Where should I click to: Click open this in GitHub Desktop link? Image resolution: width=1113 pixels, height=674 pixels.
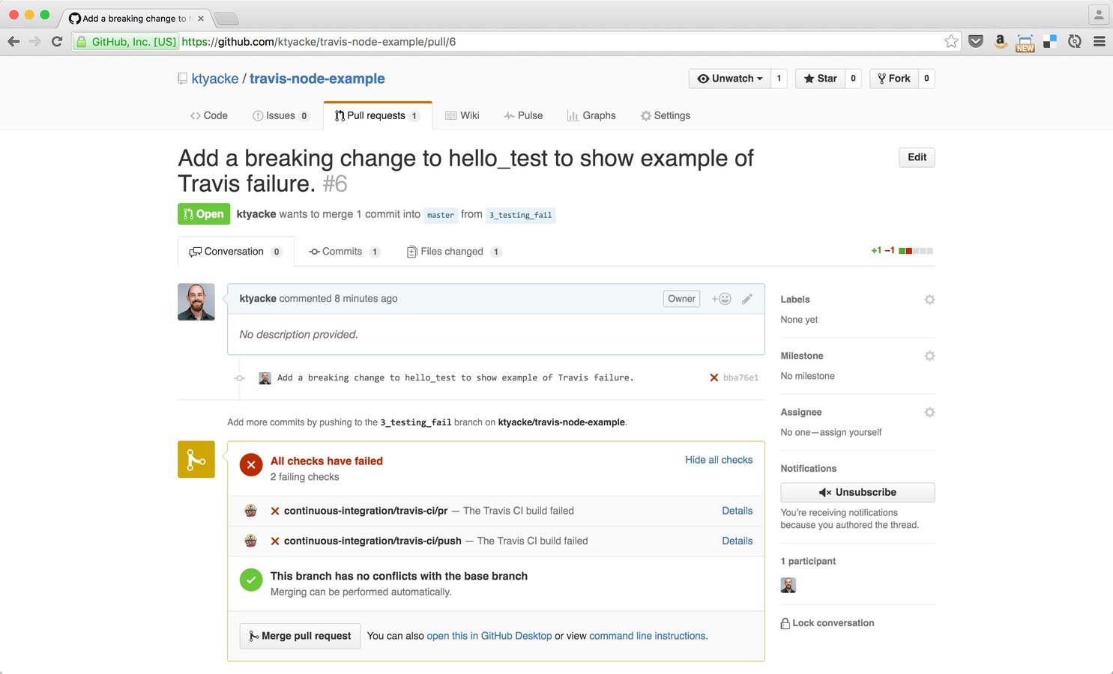489,636
